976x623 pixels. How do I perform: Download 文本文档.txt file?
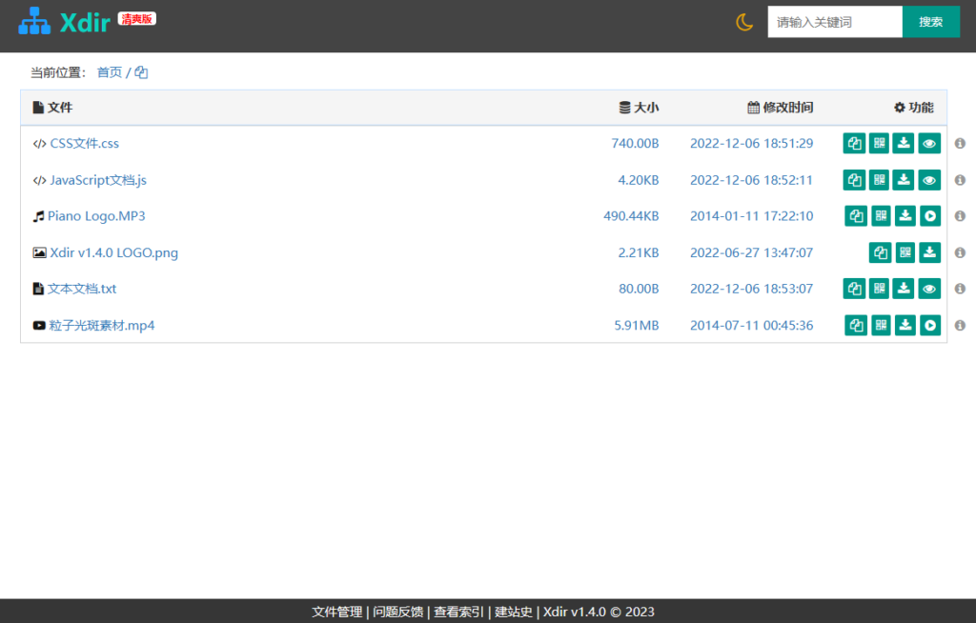tap(904, 289)
